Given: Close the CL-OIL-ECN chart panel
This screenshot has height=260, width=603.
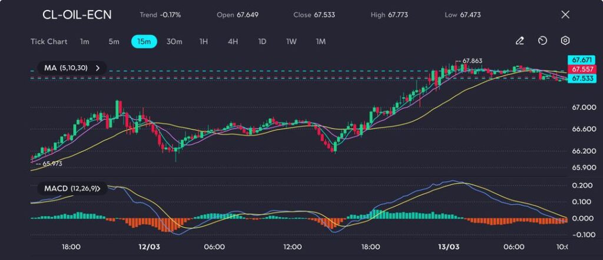Looking at the screenshot, I should pos(565,15).
